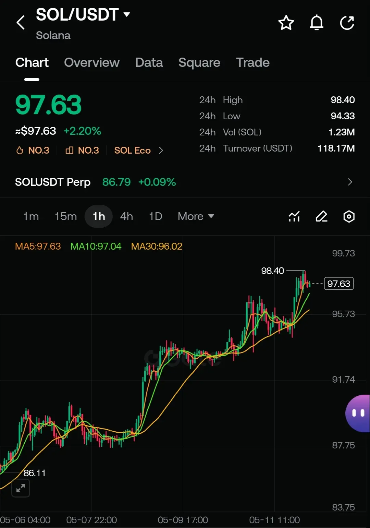
Task: Tap the purple assistant bubble
Action: [358, 413]
